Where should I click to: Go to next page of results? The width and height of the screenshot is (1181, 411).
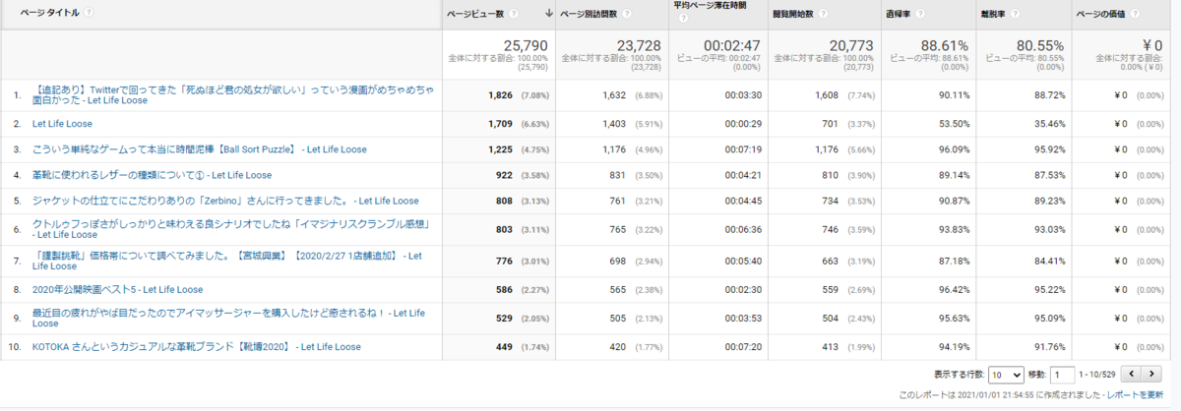coord(1152,375)
